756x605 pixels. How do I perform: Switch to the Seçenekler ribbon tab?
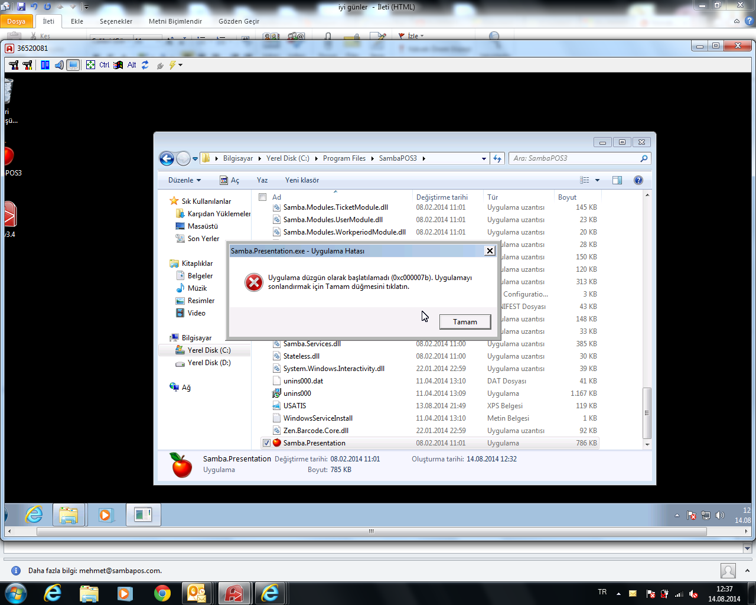pyautogui.click(x=116, y=21)
